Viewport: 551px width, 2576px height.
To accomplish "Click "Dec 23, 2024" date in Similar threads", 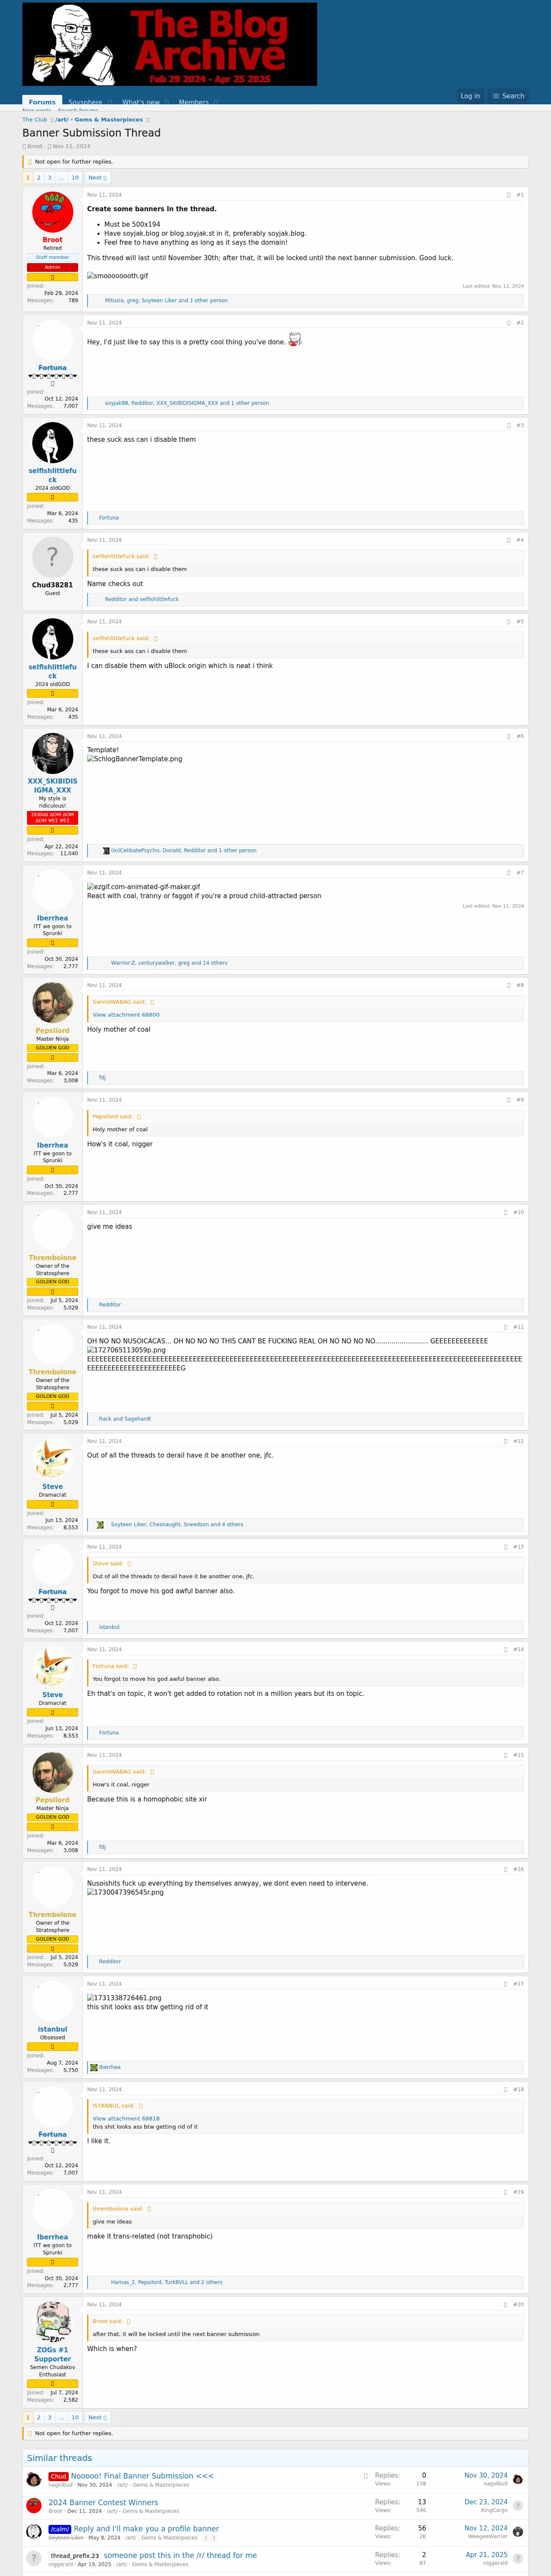I will [486, 2502].
